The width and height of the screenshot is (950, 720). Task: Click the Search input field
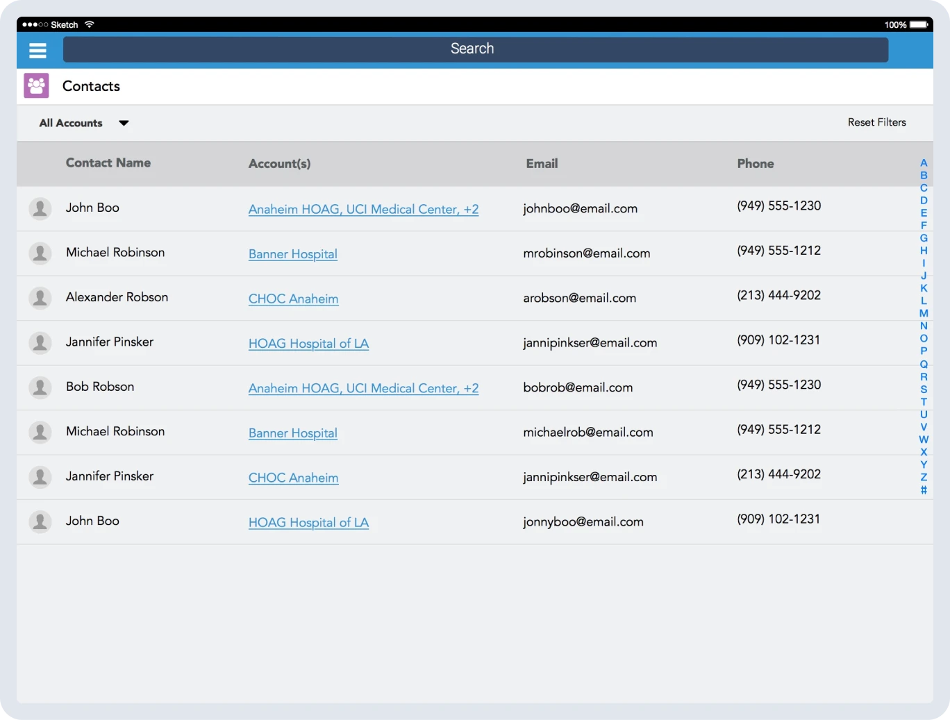coord(476,49)
